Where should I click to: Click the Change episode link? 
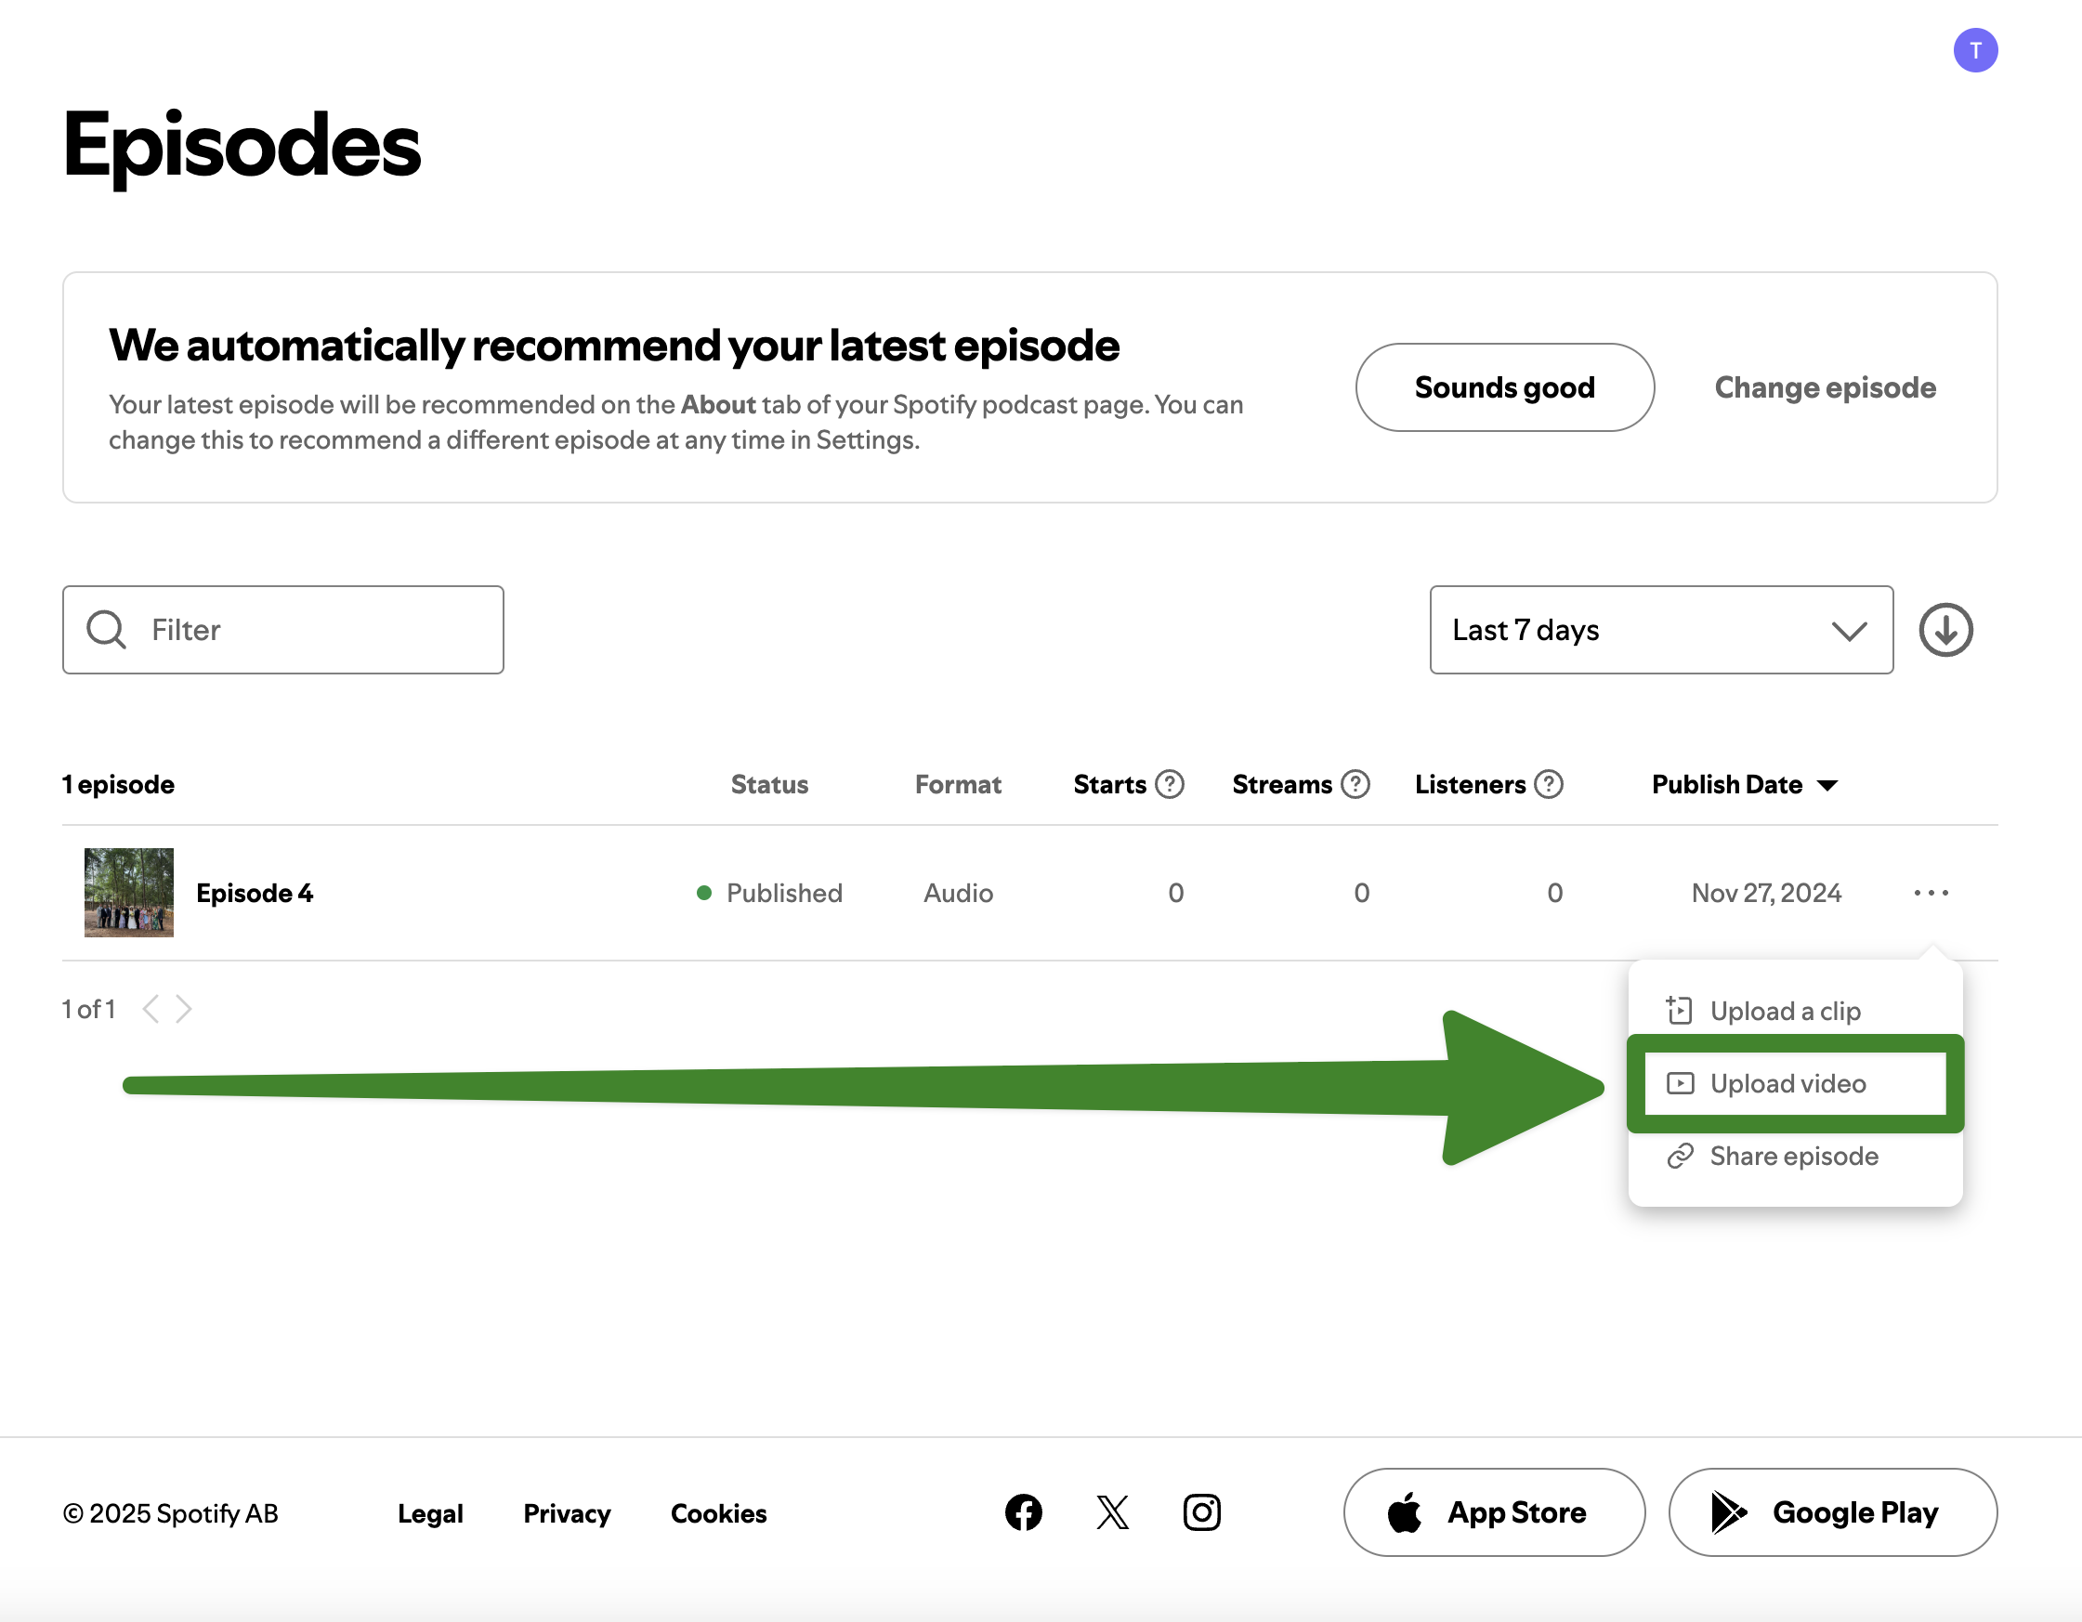[x=1825, y=388]
